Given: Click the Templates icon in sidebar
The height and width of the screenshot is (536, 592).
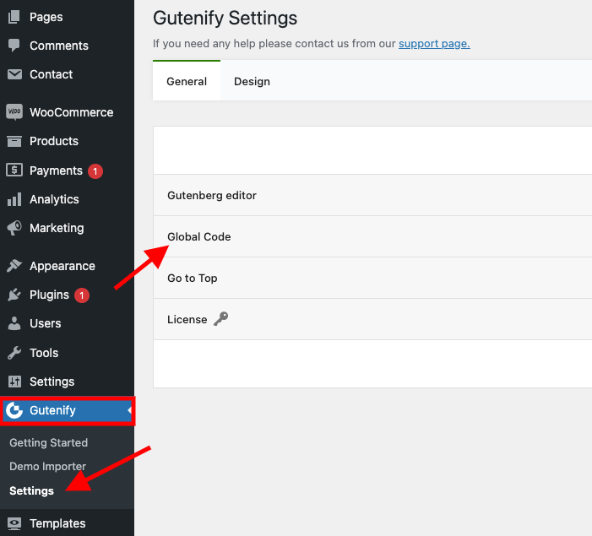Looking at the screenshot, I should click(x=14, y=523).
